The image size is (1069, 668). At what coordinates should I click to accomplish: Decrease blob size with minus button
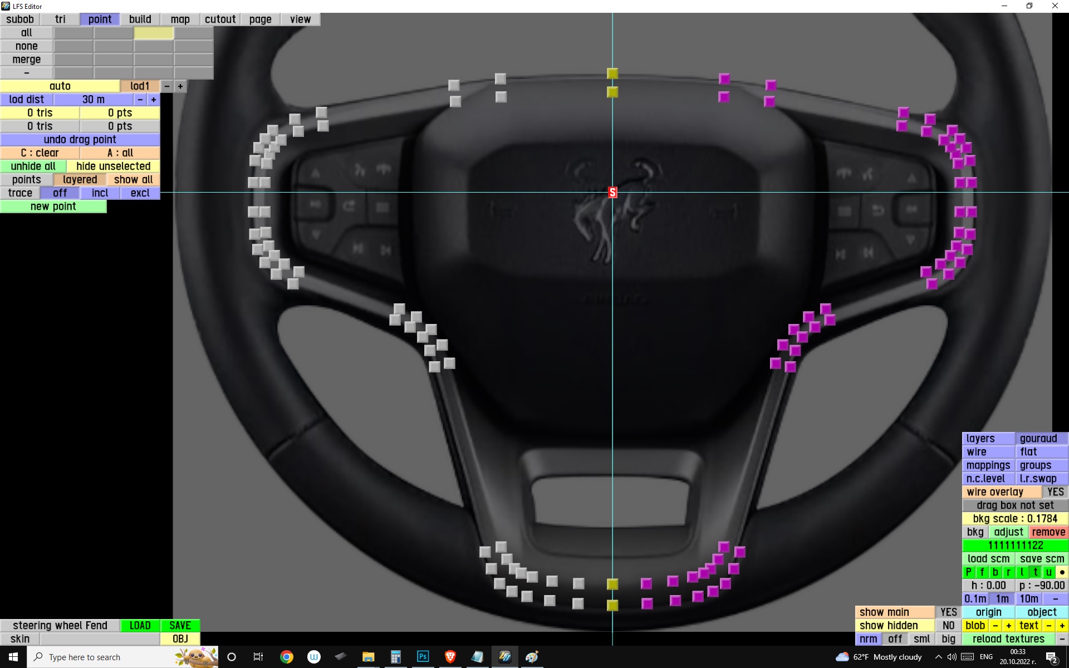[x=996, y=626]
